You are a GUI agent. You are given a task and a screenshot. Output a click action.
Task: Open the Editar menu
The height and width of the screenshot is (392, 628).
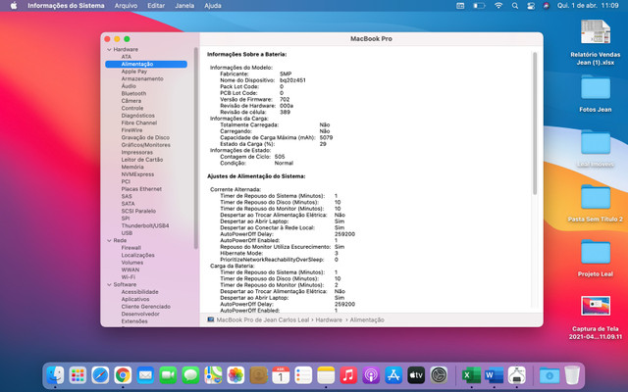tap(156, 6)
